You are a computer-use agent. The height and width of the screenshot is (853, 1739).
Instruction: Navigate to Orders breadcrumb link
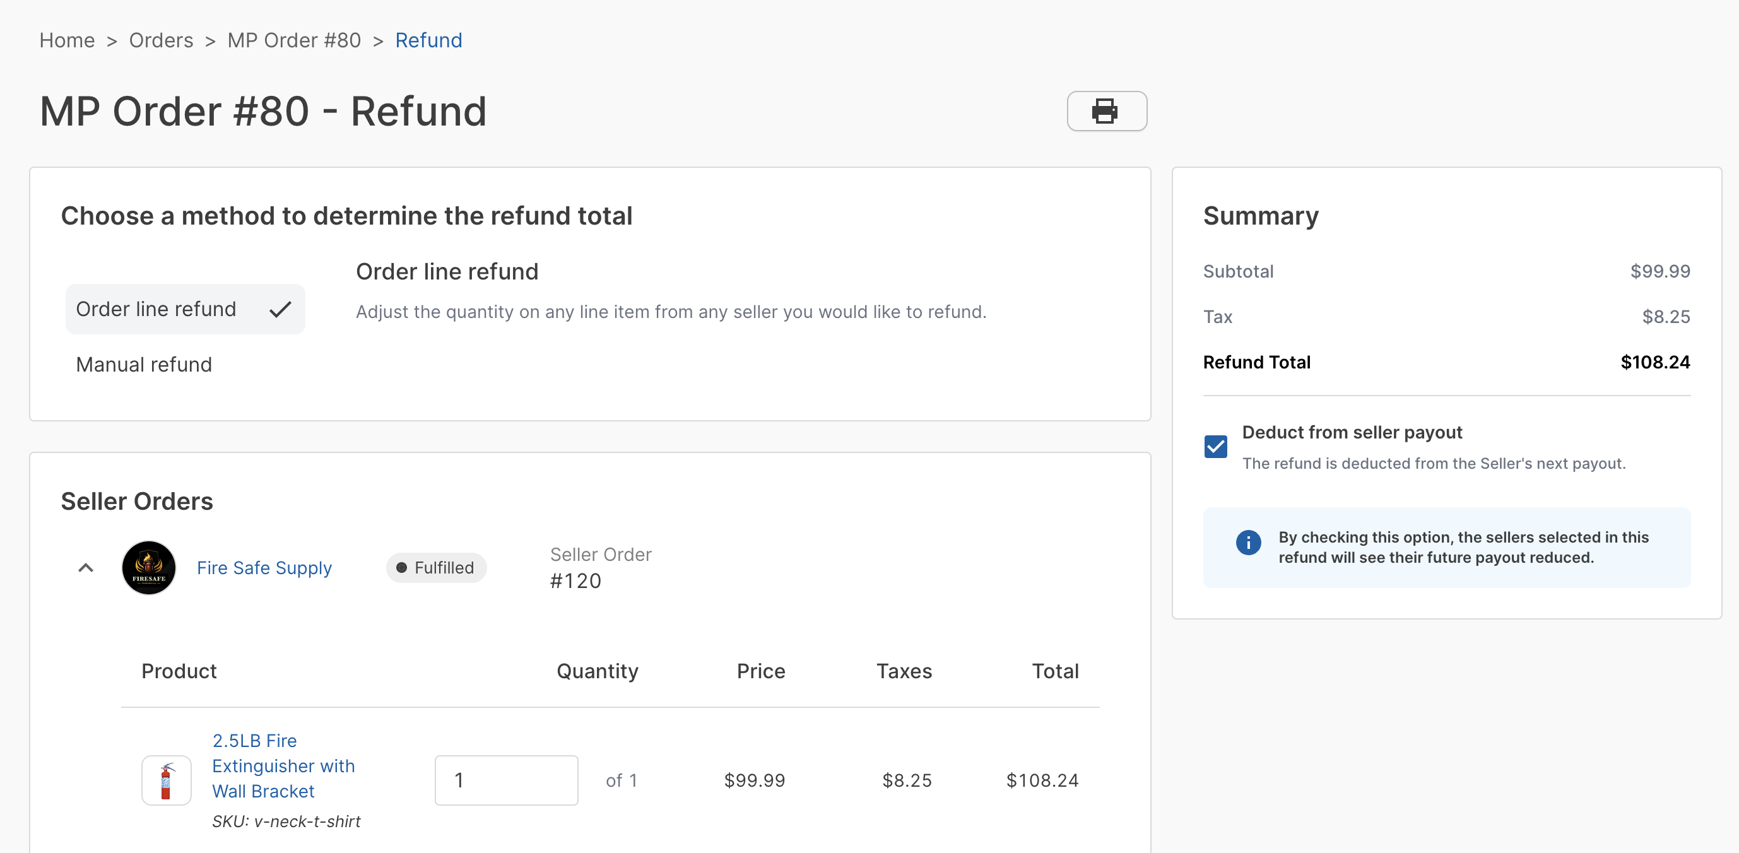[x=161, y=40]
